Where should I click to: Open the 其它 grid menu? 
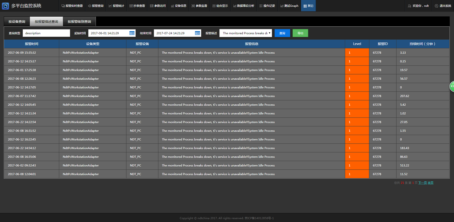pos(308,6)
